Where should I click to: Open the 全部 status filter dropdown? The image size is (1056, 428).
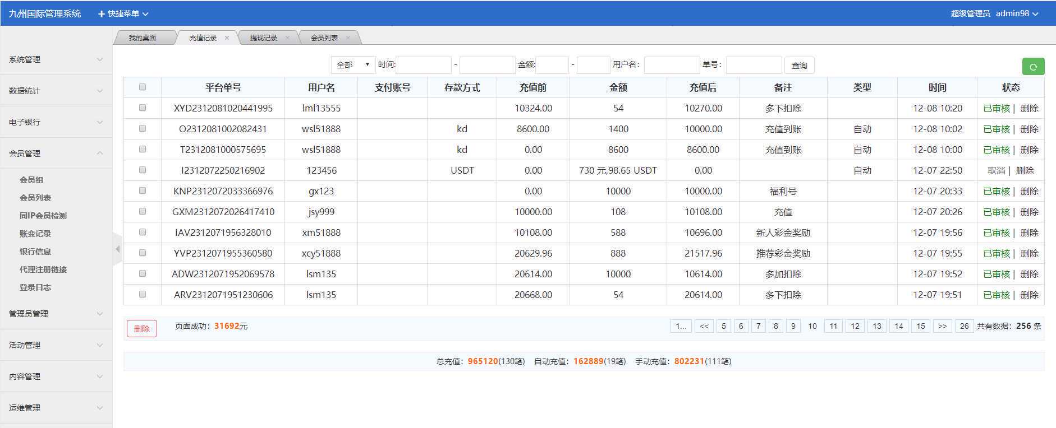click(353, 65)
